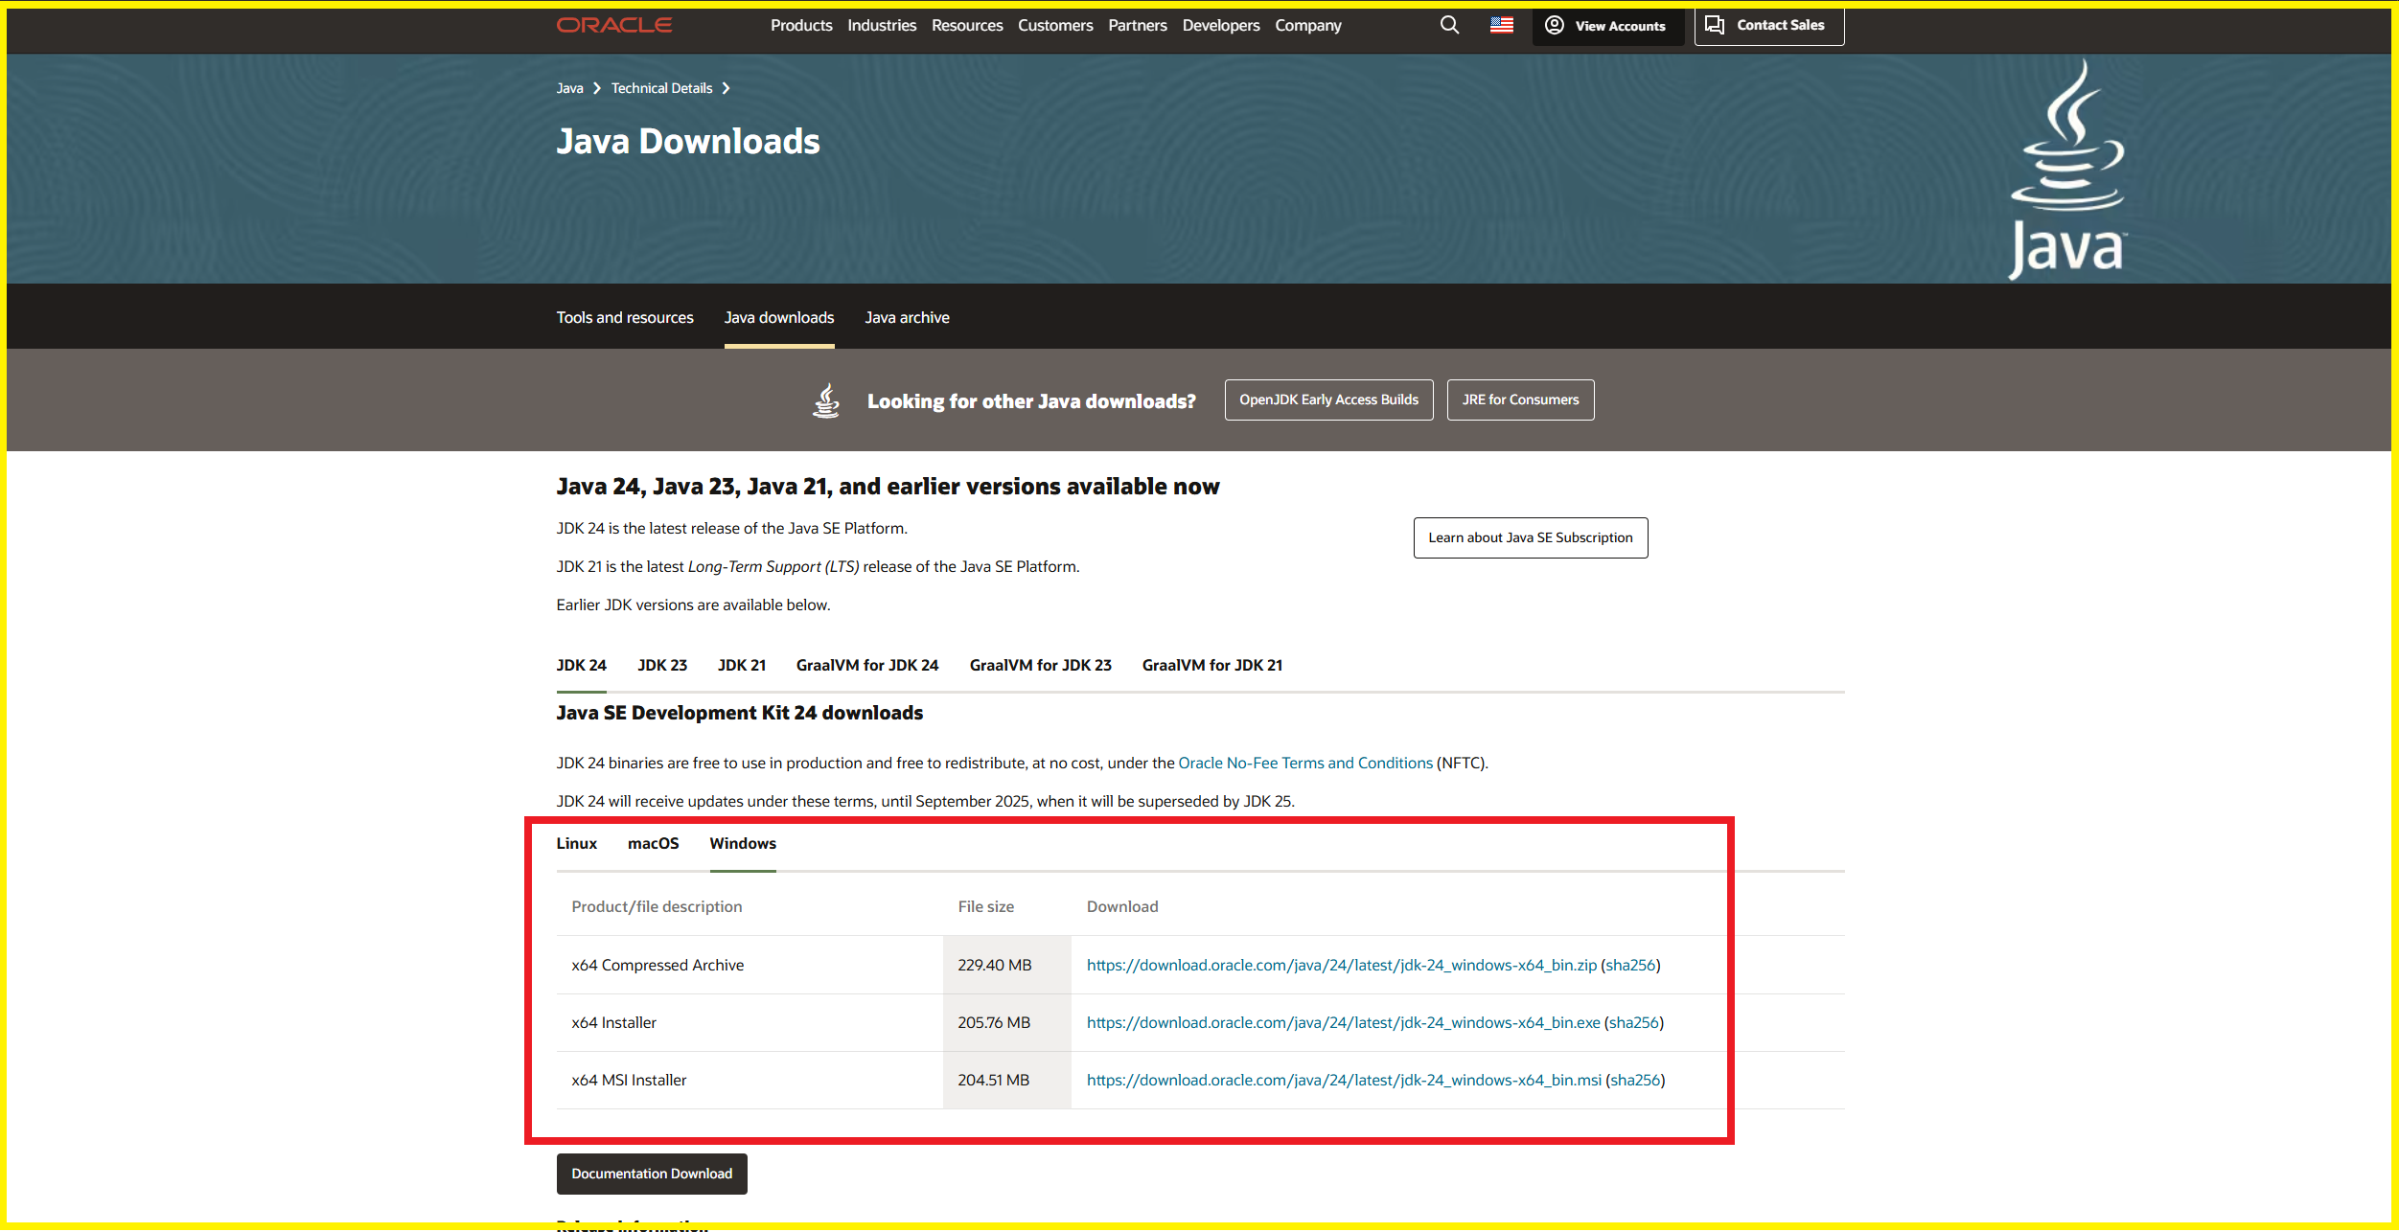Click the Oracle logo
Image resolution: width=2399 pixels, height=1232 pixels.
[x=614, y=25]
